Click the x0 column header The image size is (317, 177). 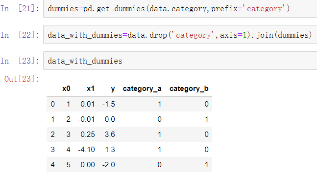66,88
